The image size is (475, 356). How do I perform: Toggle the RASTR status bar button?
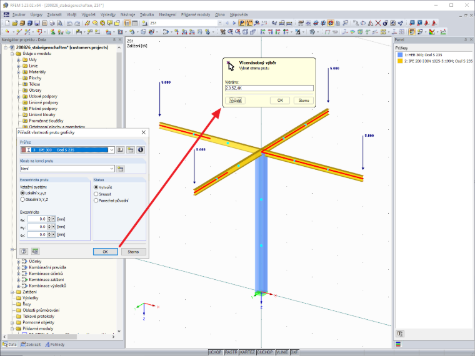click(231, 352)
